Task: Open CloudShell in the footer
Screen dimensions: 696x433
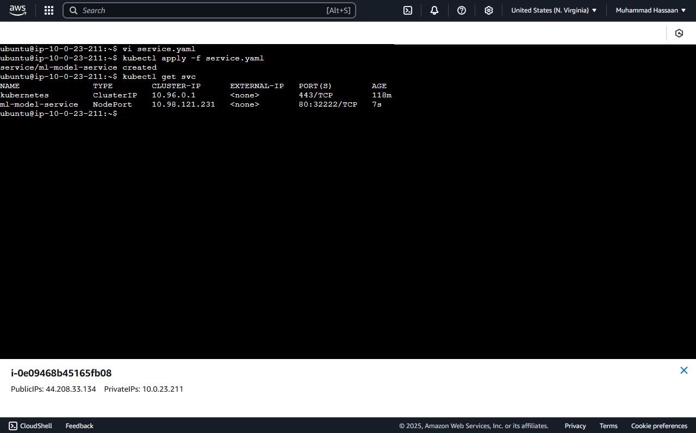Action: (30, 426)
